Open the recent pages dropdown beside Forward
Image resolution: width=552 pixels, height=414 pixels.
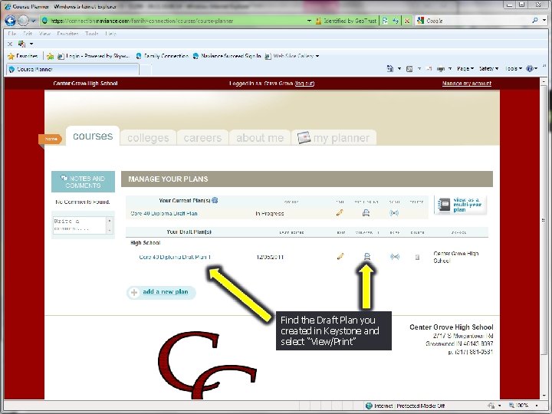pos(34,21)
